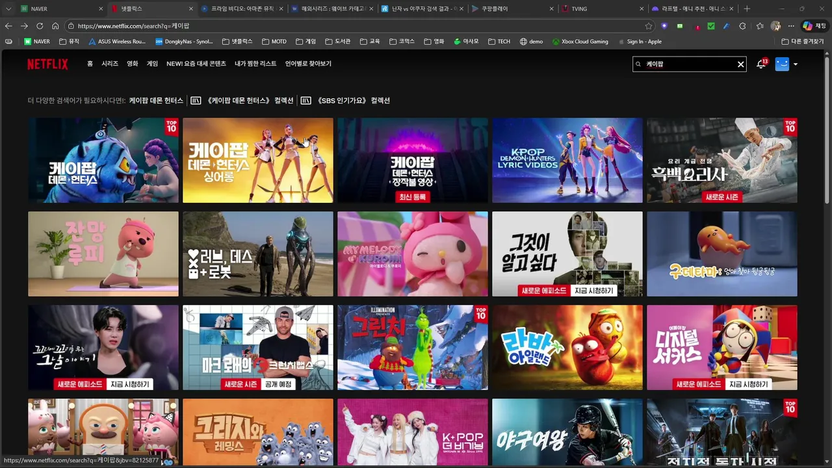Viewport: 832px width, 468px height.
Task: Open KPOP Demon Hunters Lyric Videos thumbnail
Action: point(567,160)
